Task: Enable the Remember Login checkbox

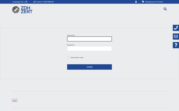Action: tap(69, 57)
